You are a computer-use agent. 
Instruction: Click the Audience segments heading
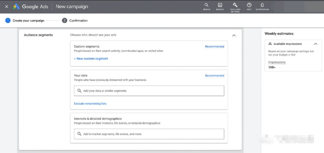coord(39,35)
